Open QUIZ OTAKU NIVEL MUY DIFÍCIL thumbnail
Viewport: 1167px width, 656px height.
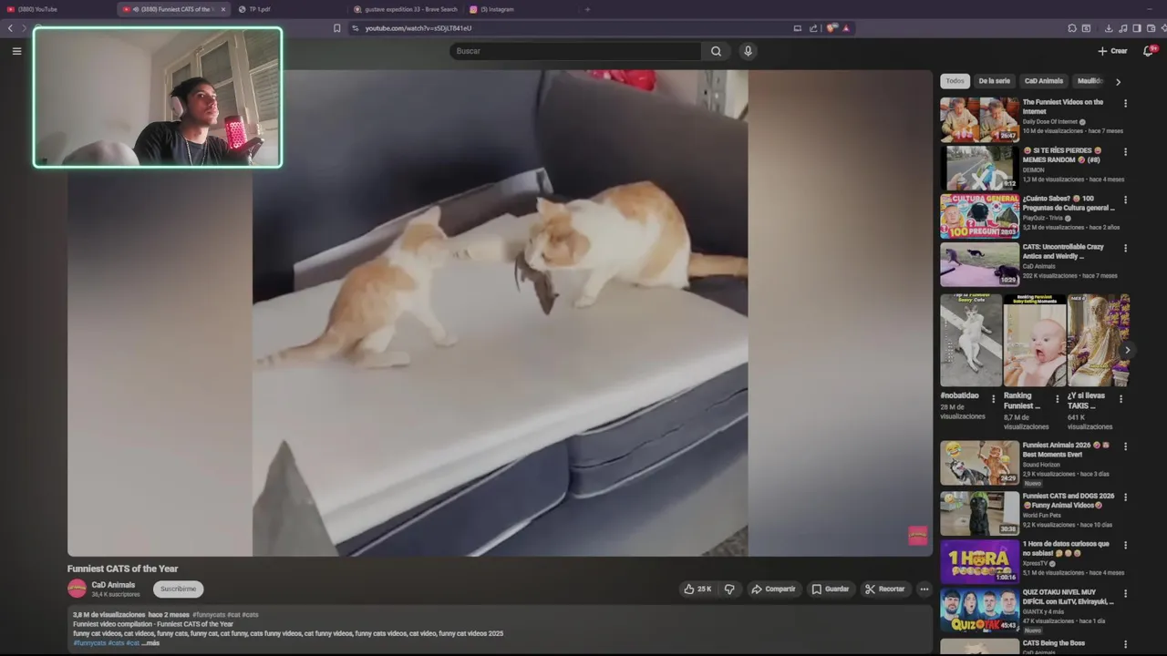(979, 610)
